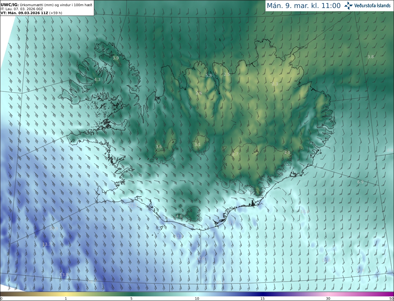Pick the dark navy band above '15'
Screen dimensions: 394x301
coord(263,294)
